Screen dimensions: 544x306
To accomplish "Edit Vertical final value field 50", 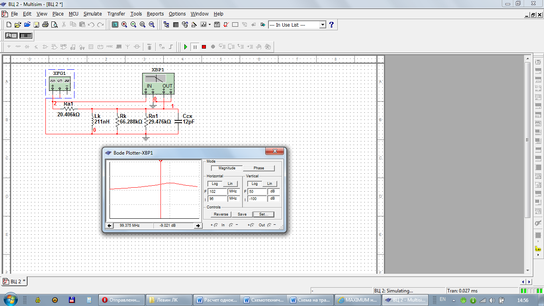I will tap(257, 192).
